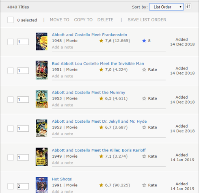Tick the Hot Shots! row checkbox
The image size is (199, 193).
click(x=11, y=186)
